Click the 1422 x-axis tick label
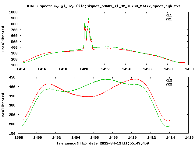Image resolution: width=195 pixels, height=146 pixels. (105, 69)
